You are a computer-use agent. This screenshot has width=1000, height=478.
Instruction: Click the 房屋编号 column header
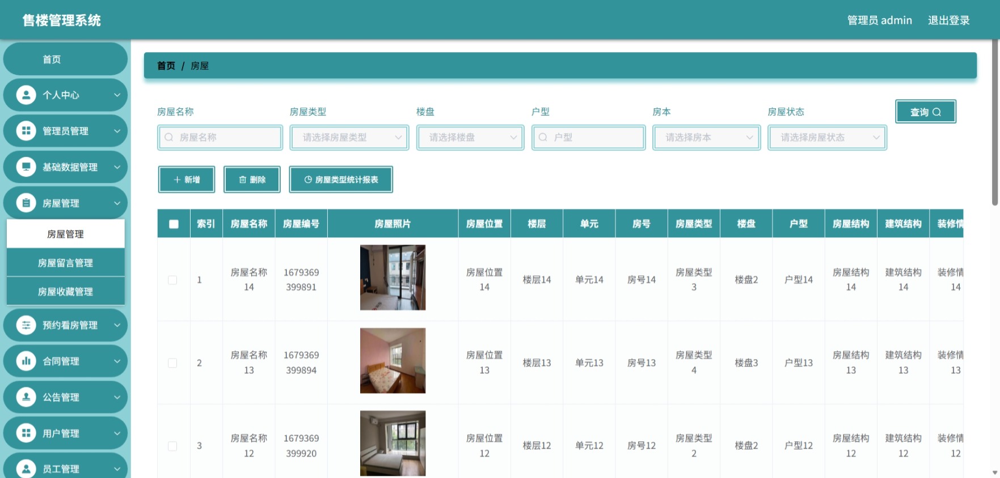pos(301,224)
